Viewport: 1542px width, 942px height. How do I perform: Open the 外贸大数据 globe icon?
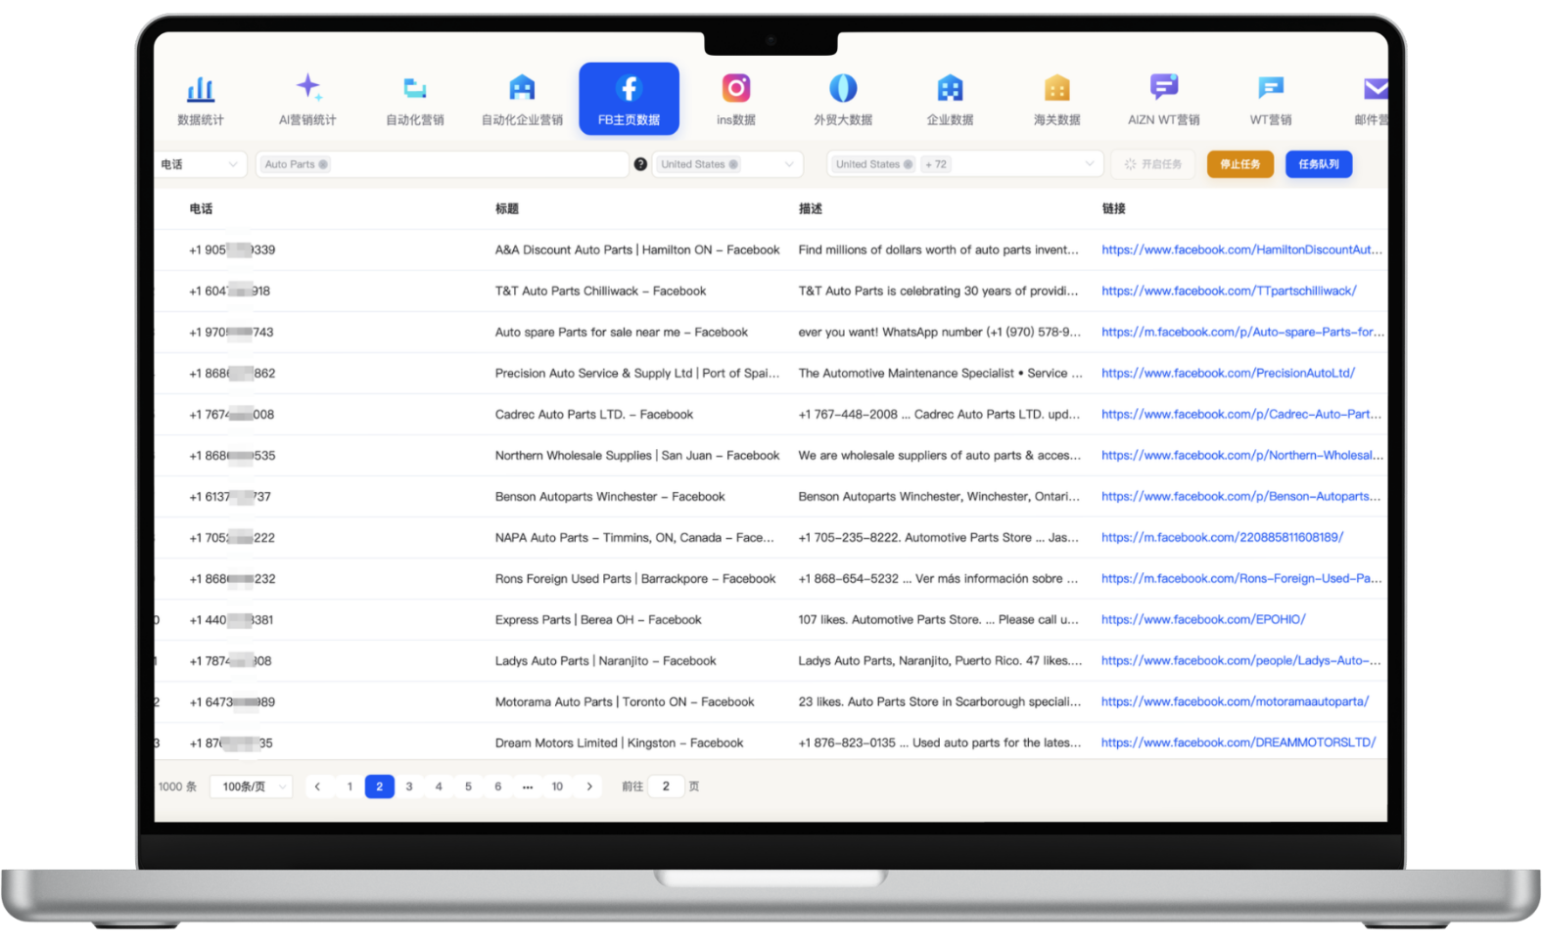843,88
